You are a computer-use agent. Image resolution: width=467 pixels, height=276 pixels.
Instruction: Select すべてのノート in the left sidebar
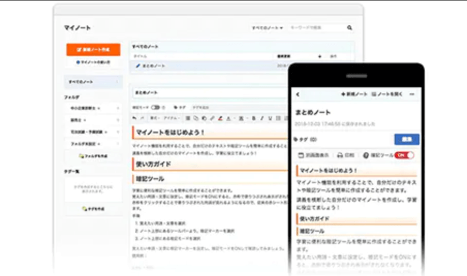[x=93, y=82]
